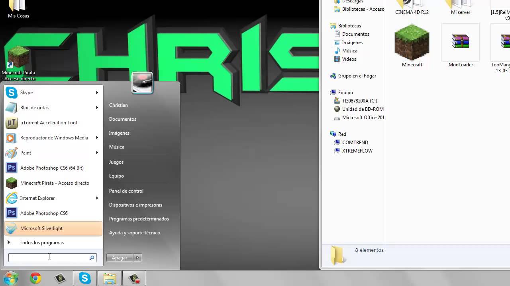Select the ModLoader archive in Explorer

[x=461, y=46]
